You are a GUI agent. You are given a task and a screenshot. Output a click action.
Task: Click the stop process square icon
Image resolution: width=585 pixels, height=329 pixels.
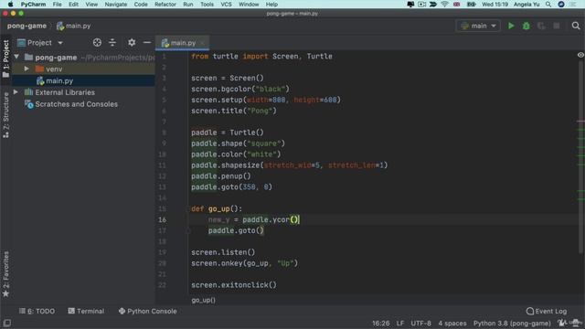(x=557, y=26)
